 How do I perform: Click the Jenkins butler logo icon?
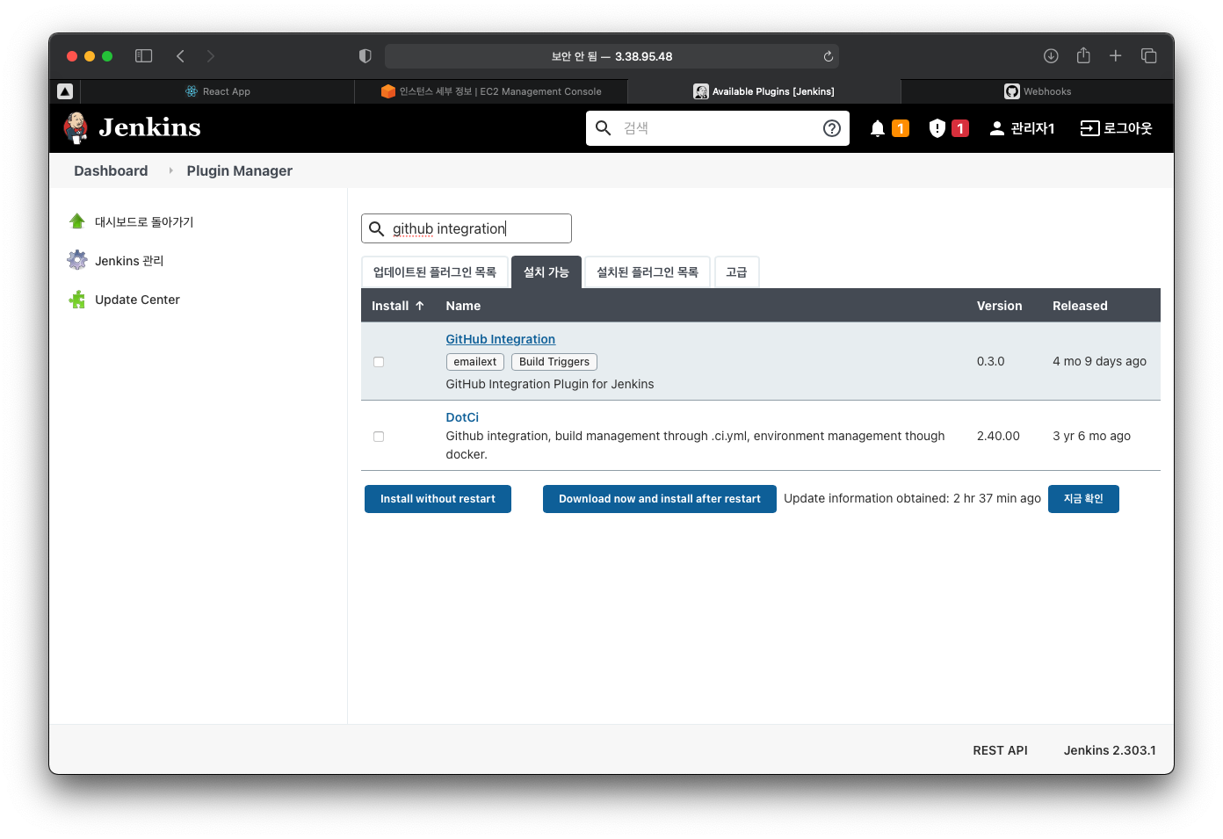[x=76, y=128]
